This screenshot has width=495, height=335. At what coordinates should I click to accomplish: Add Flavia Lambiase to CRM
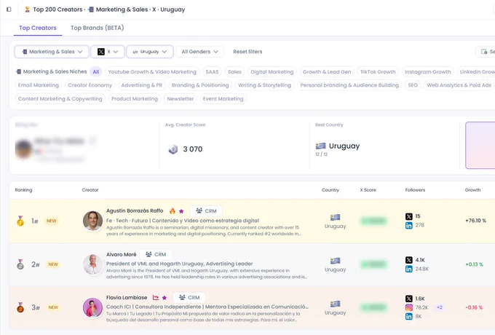pyautogui.click(x=189, y=297)
